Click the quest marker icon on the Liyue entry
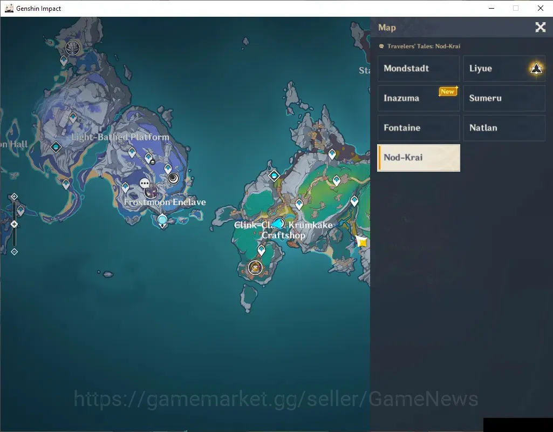The image size is (553, 432). pos(536,69)
